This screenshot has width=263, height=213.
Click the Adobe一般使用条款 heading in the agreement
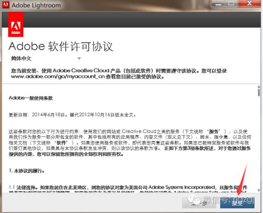pos(31,98)
